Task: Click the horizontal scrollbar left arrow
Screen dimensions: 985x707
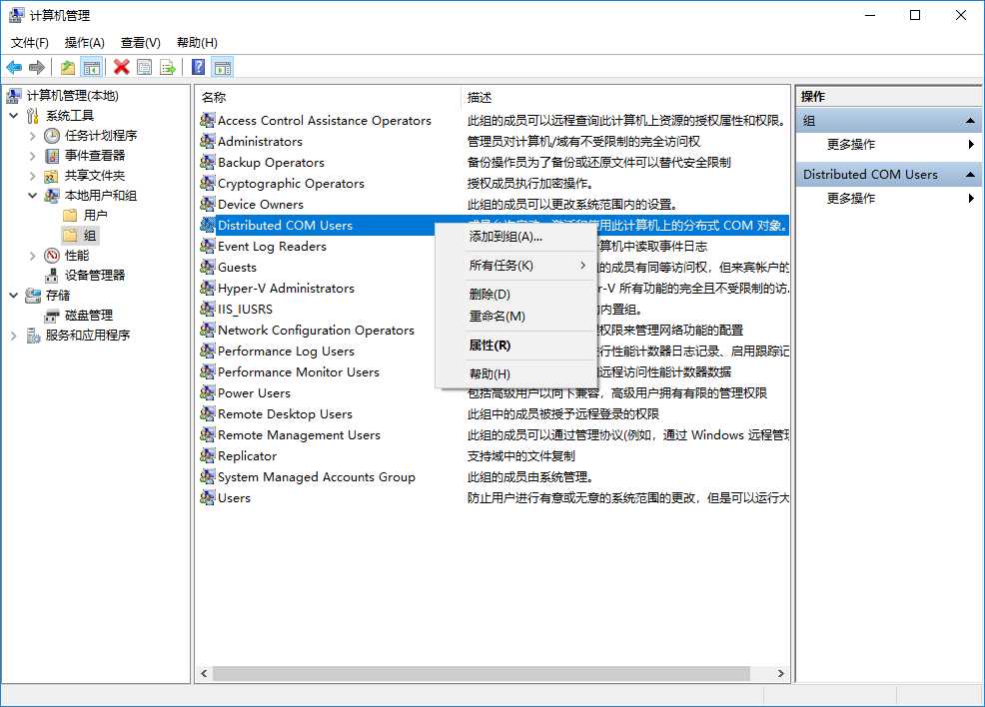Action: (204, 673)
